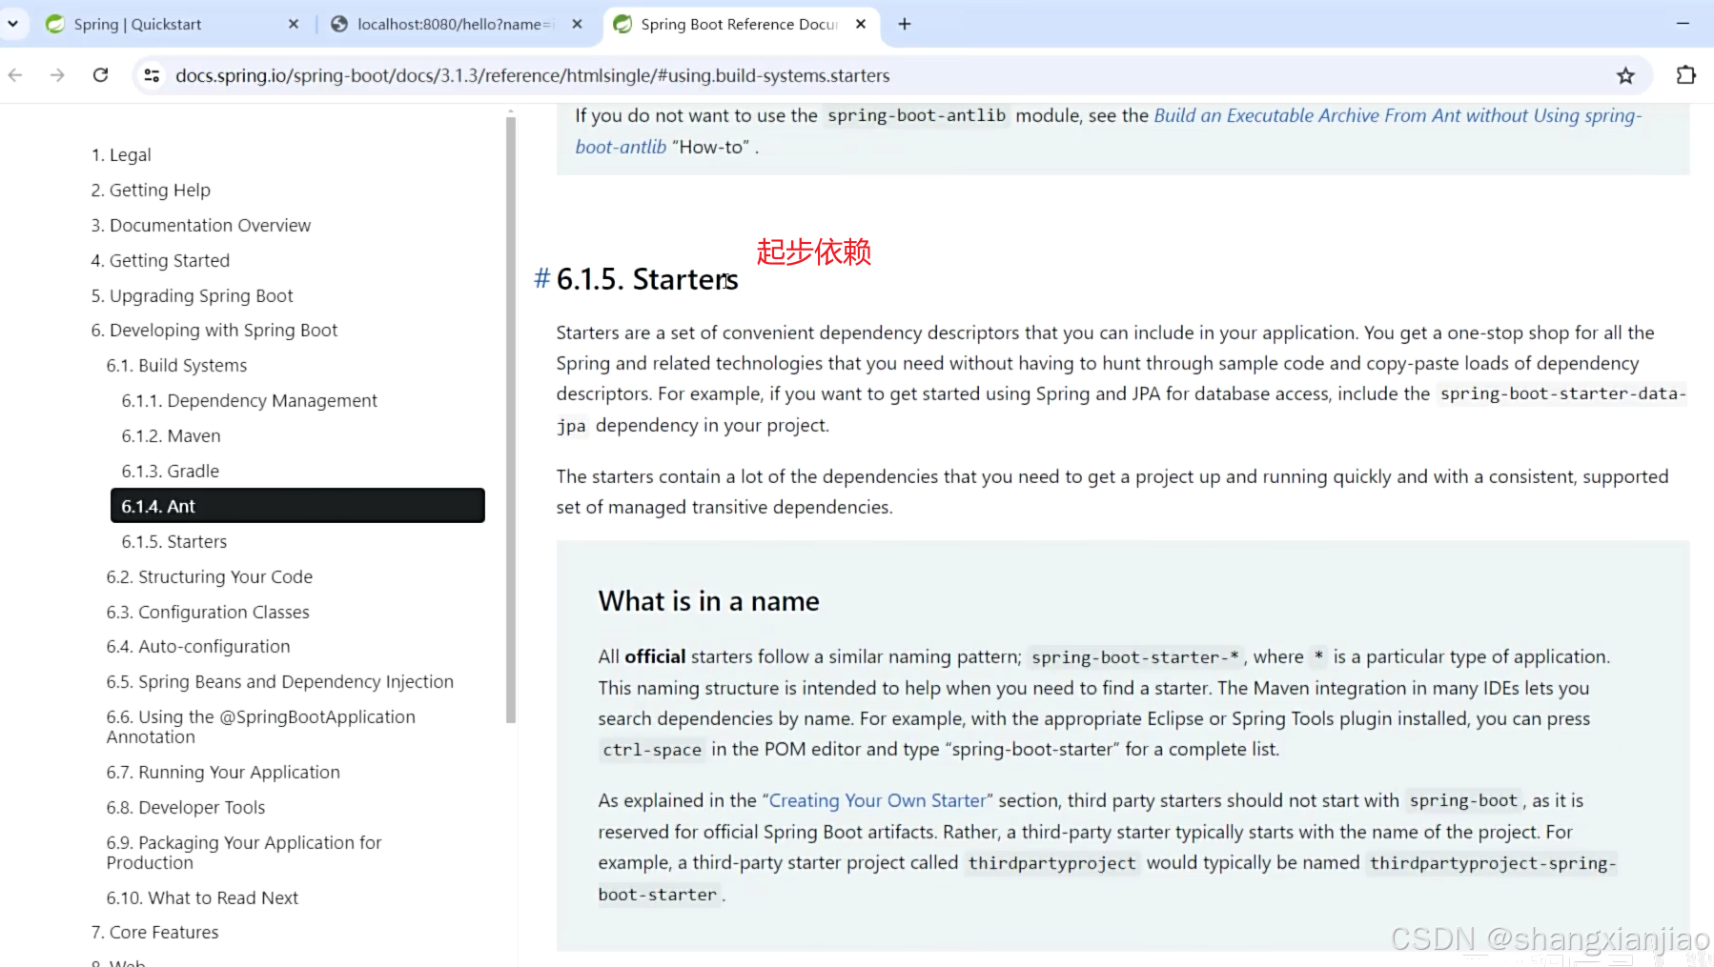Open 6.8. Developer Tools
Viewport: 1714px width, 967px height.
coord(185,807)
